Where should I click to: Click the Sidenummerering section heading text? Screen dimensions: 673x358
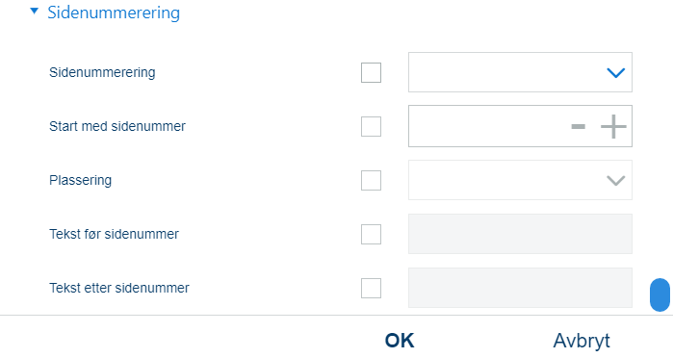[x=114, y=13]
